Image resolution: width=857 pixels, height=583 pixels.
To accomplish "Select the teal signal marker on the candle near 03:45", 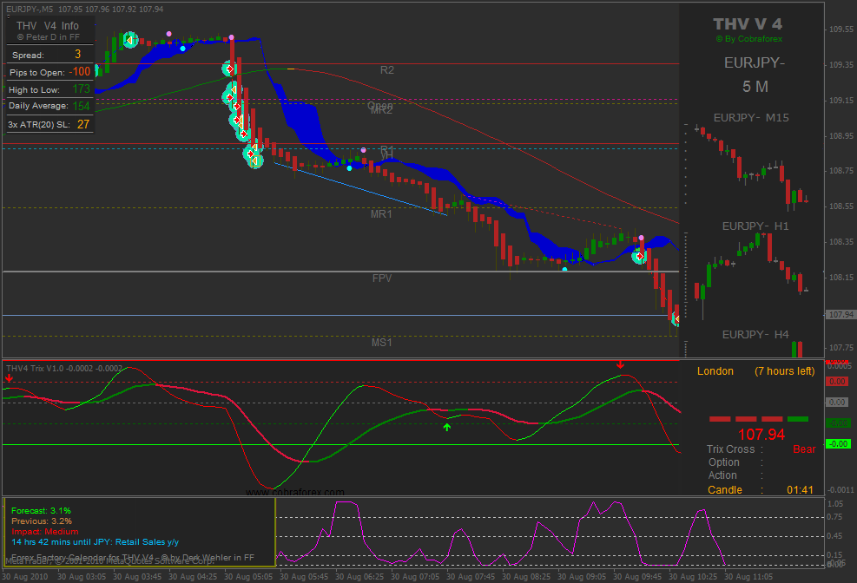I will 129,40.
